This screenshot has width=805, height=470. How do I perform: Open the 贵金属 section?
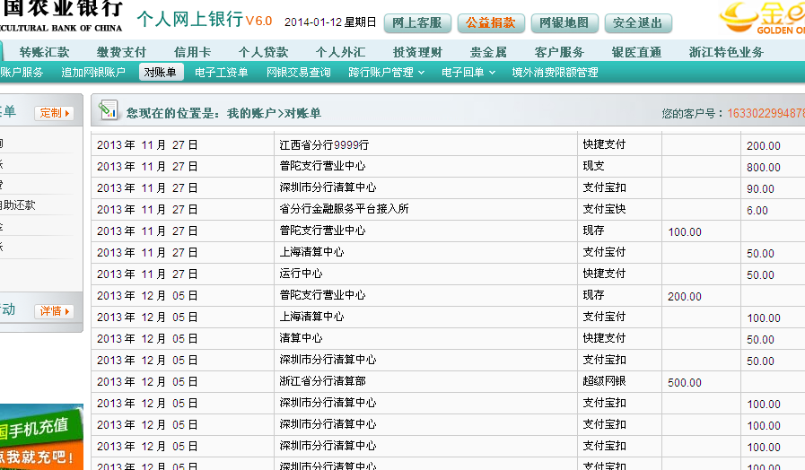(x=488, y=52)
